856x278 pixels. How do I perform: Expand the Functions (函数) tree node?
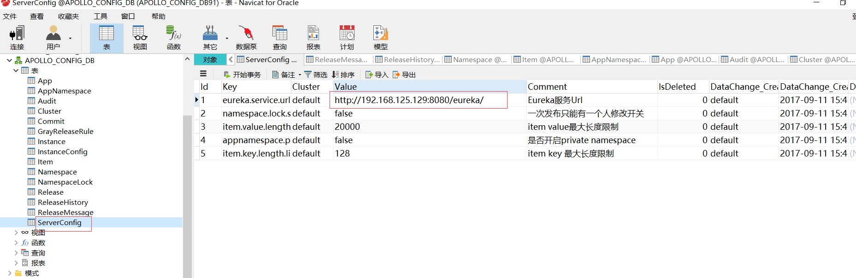16,243
